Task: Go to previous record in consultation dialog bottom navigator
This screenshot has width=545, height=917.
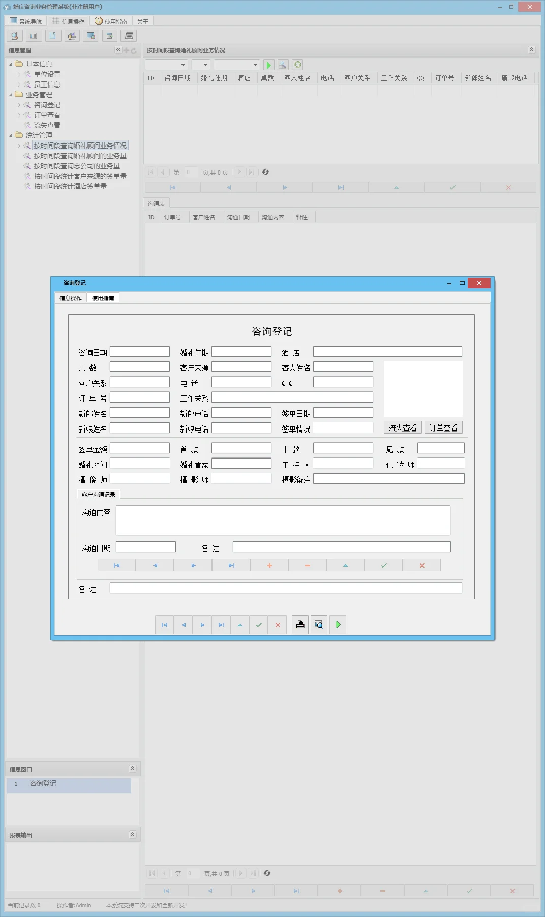Action: coord(184,625)
